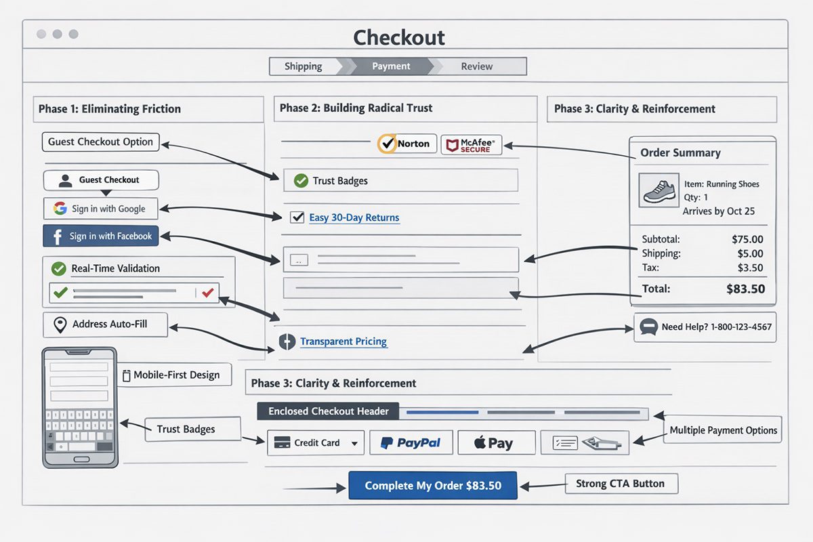Viewport: 813px width, 542px height.
Task: Choose Sign in with Facebook
Action: pos(100,236)
